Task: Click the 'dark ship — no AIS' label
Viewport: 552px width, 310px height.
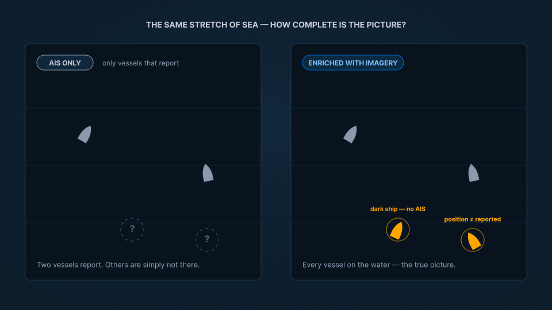Action: pos(398,209)
